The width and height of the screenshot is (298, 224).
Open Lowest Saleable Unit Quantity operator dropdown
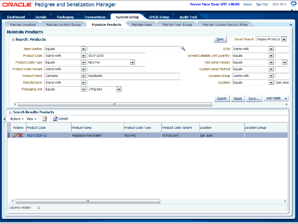pos(271,56)
